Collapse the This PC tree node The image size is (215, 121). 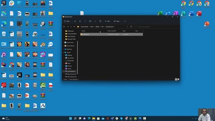click(x=63, y=52)
